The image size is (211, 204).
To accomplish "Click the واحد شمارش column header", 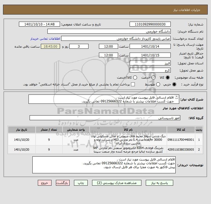I will coord(76,130).
